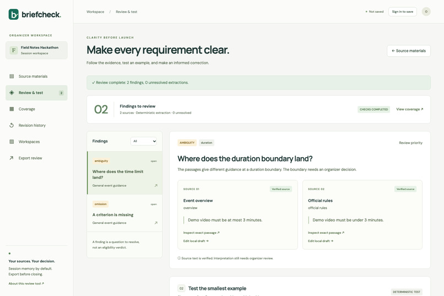
Task: Click the Event overview card title
Action: pyautogui.click(x=198, y=201)
